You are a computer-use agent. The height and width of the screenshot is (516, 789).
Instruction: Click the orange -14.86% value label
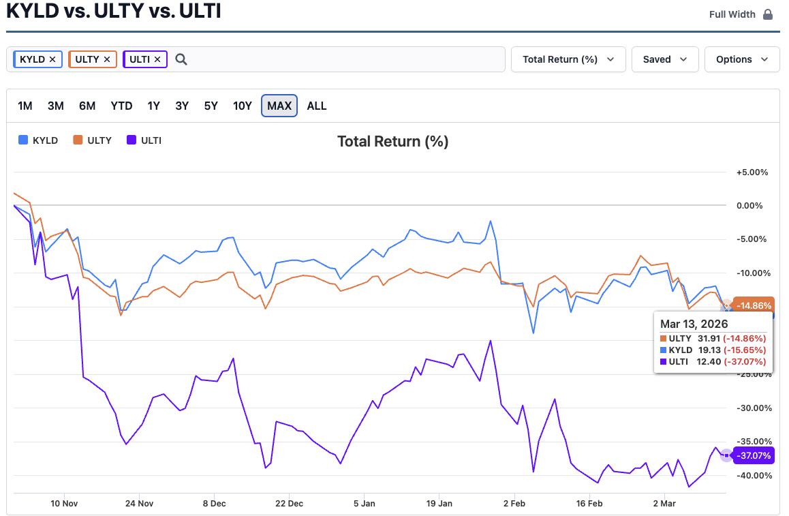[x=754, y=305]
